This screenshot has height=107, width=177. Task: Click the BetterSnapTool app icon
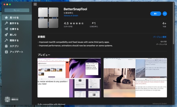48,18
